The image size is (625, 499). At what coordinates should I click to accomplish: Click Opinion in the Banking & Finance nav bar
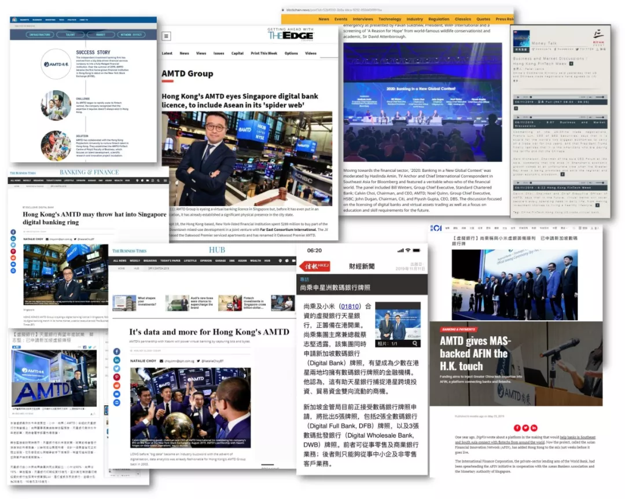pos(81,181)
